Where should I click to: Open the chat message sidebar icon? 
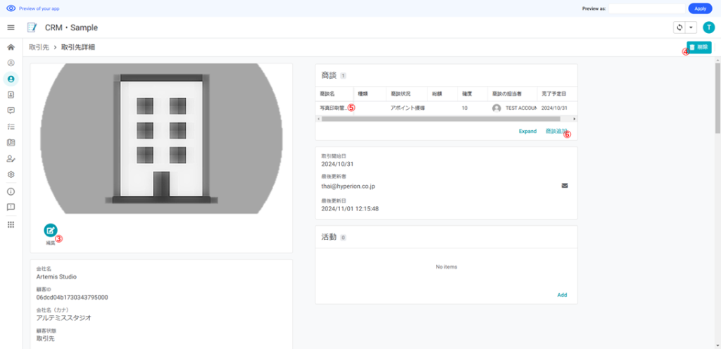pyautogui.click(x=11, y=110)
